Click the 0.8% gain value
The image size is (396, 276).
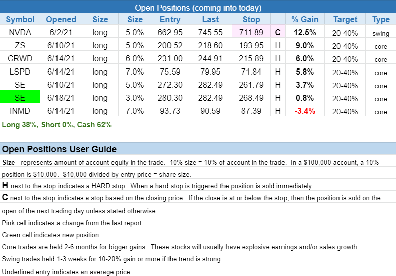[x=305, y=98]
